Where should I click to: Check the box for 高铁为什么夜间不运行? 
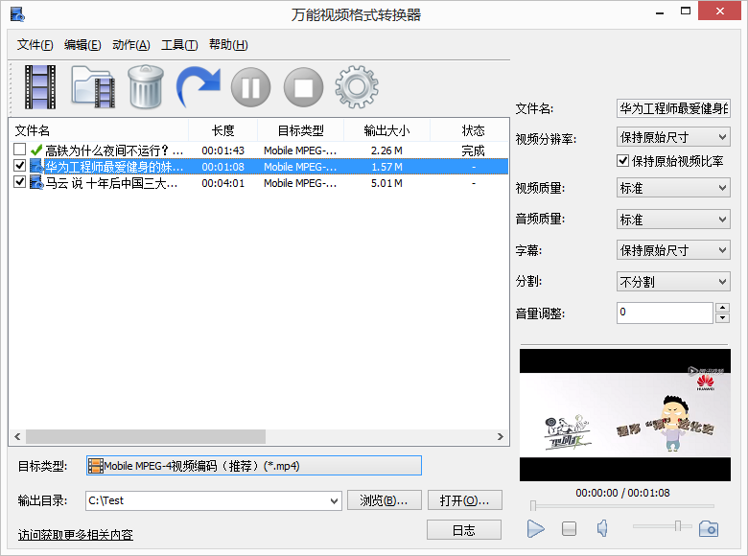19,150
